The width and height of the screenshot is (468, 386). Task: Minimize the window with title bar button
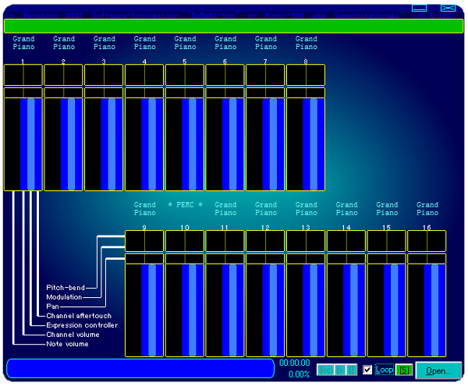tap(420, 7)
